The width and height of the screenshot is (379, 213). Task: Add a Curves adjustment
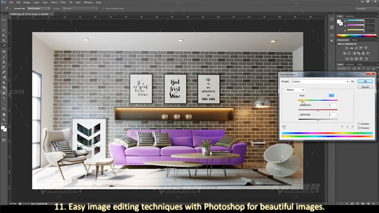[356, 48]
